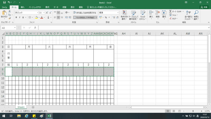Add a new sheet with plus button
This screenshot has height=119, width=211.
tap(33, 107)
